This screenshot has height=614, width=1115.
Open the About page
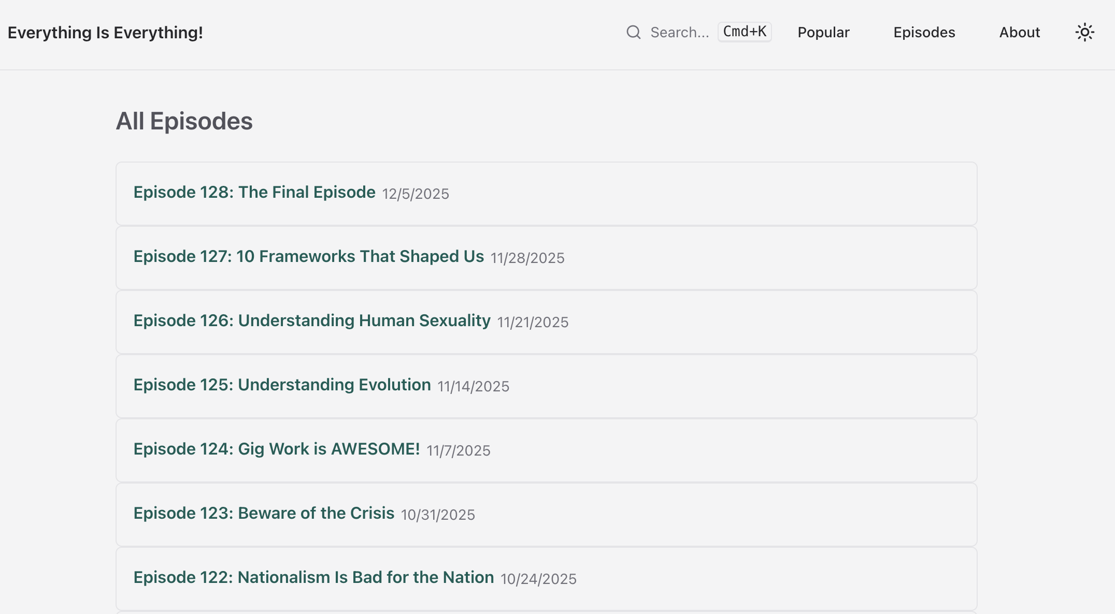(1019, 32)
